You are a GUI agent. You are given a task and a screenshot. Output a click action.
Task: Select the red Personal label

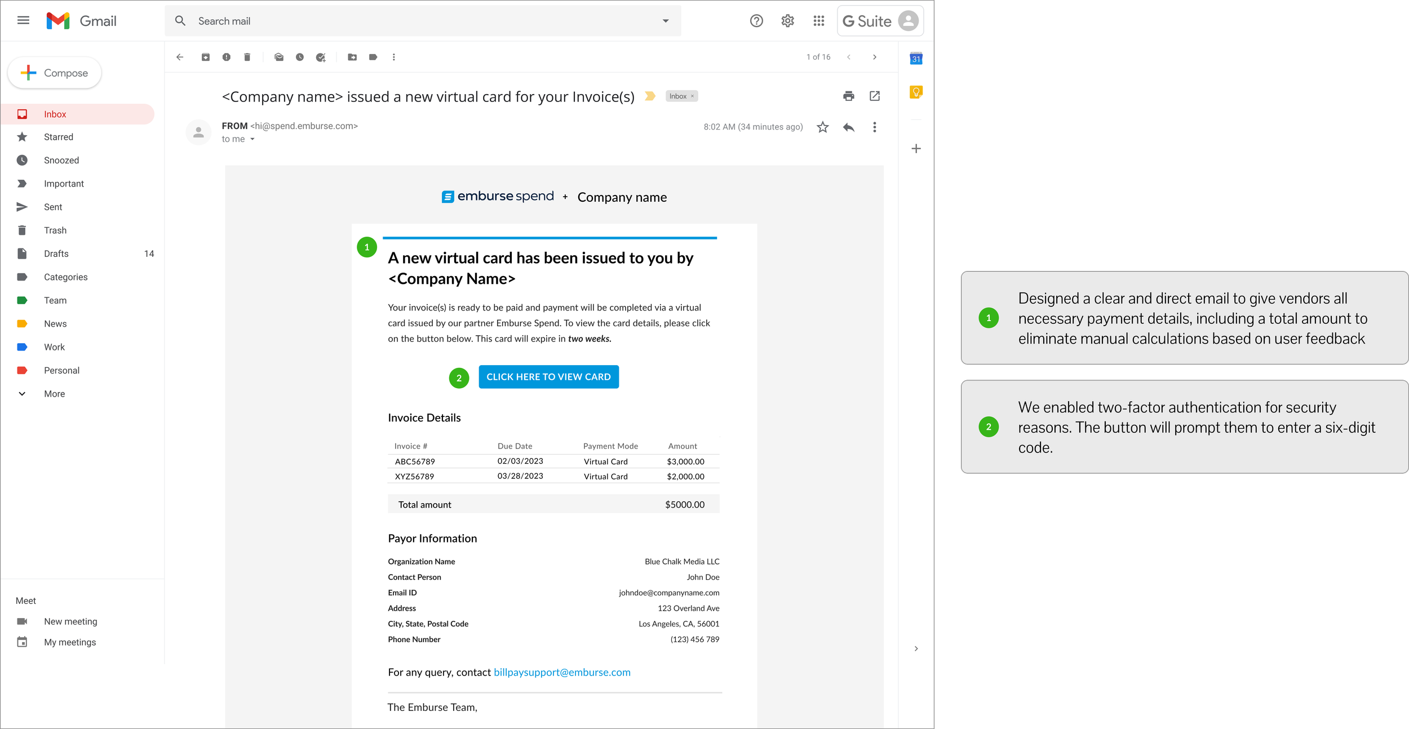[61, 370]
